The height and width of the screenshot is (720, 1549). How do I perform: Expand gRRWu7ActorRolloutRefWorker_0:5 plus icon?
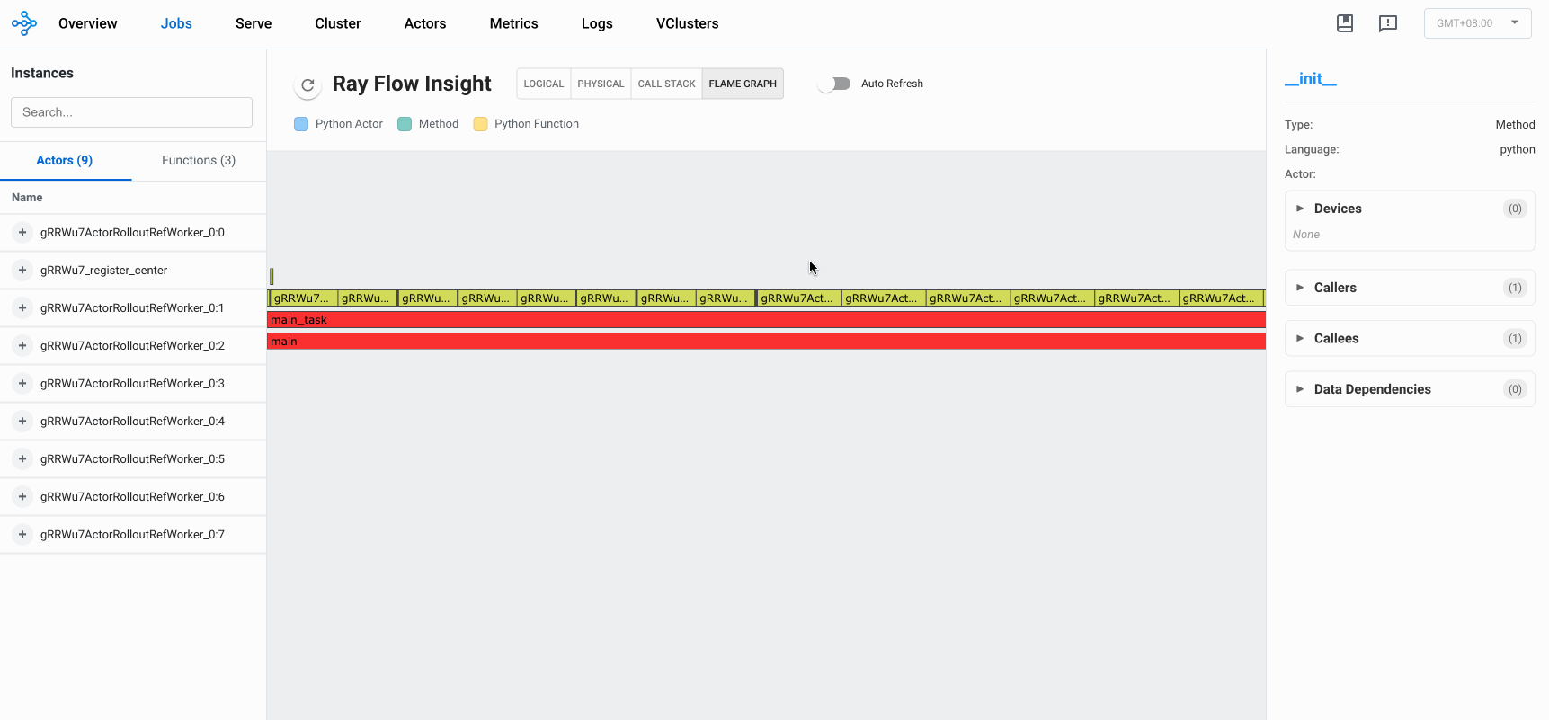(x=22, y=458)
